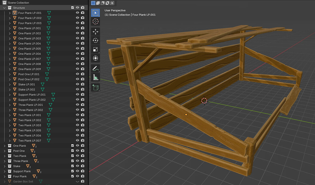Disable the One Plank collection checkbox
Screen dimensions: 315x185
(73, 146)
